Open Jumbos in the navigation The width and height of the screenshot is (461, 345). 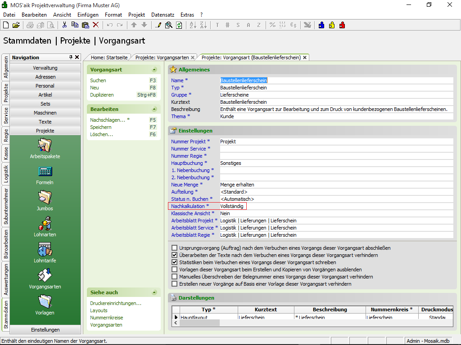click(45, 201)
